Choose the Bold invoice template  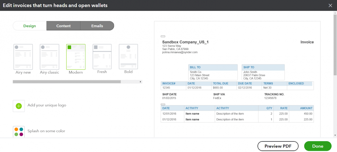[128, 56]
